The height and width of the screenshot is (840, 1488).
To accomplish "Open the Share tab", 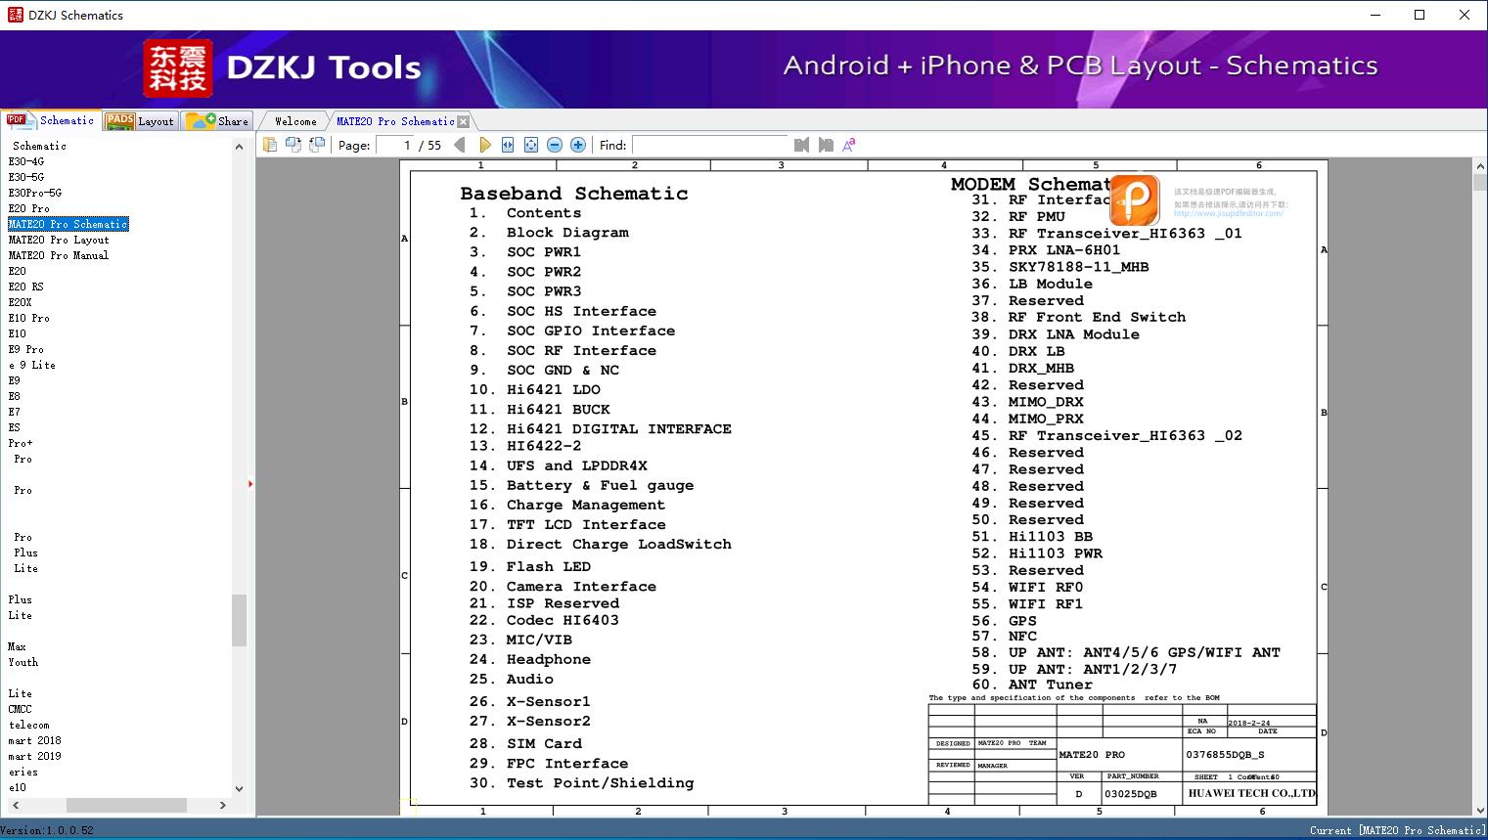I will pyautogui.click(x=217, y=121).
